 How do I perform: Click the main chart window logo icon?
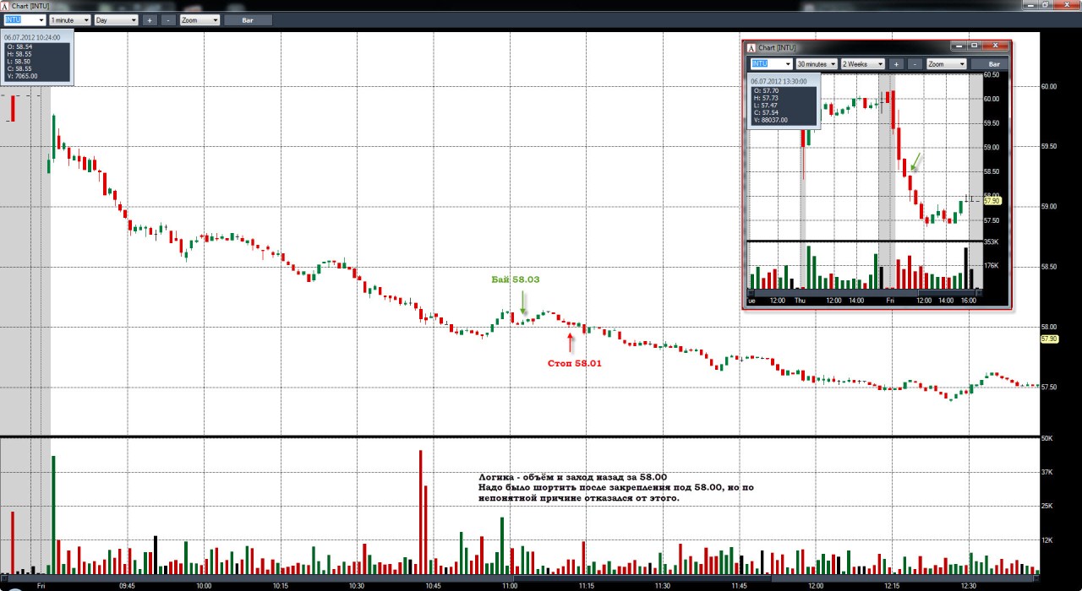(7, 5)
